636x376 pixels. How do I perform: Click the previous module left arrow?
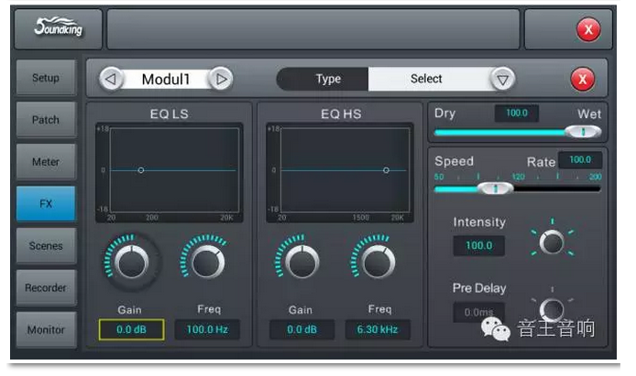(x=111, y=79)
